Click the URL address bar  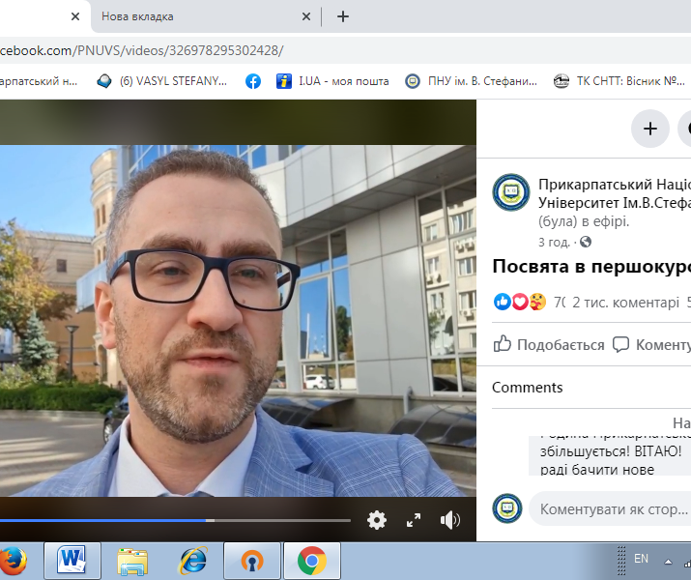pyautogui.click(x=346, y=50)
